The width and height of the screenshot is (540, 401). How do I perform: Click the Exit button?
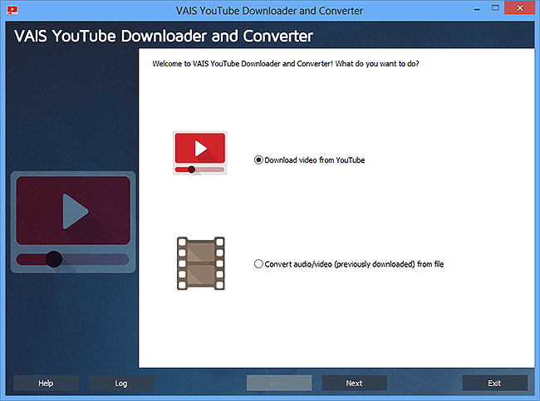tap(495, 383)
